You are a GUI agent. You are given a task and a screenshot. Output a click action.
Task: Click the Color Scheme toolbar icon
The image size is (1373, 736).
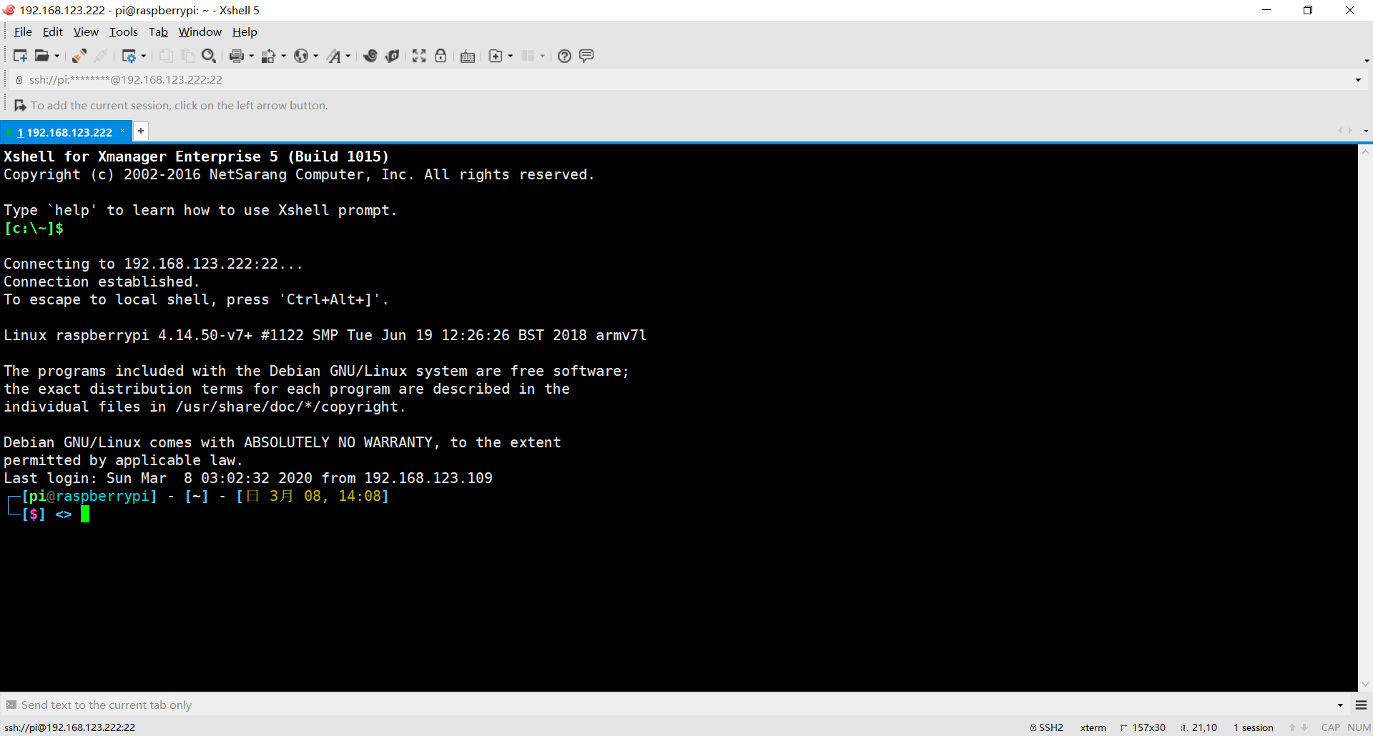point(269,56)
